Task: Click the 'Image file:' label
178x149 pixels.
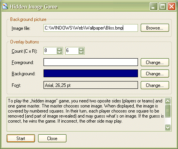Action: (x=21, y=28)
